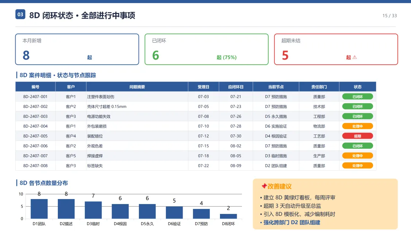Click the cell 8D-2407-008

[x=35, y=166]
